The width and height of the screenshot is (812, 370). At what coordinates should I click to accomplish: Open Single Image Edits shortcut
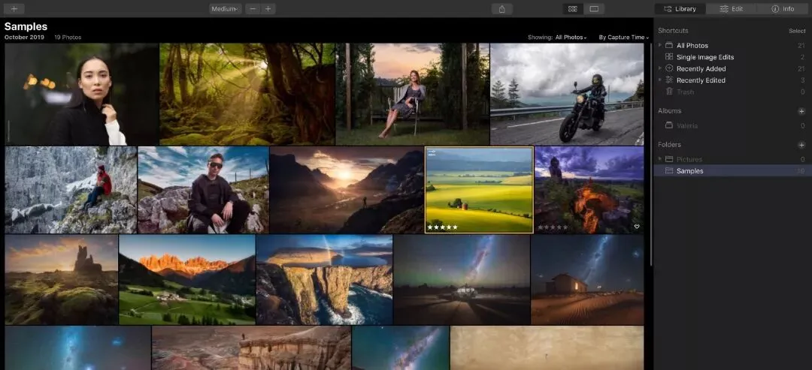coord(704,57)
